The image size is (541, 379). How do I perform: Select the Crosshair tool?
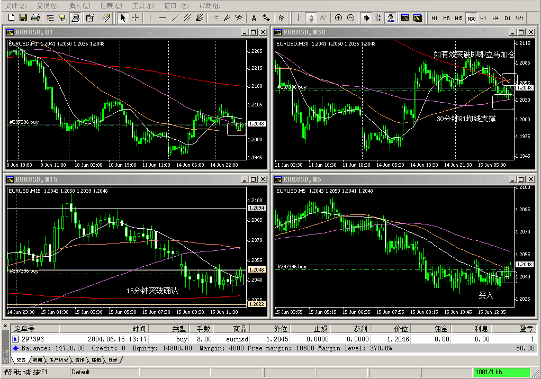(x=136, y=18)
